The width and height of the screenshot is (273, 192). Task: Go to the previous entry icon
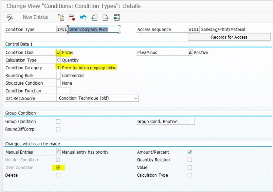(94, 17)
